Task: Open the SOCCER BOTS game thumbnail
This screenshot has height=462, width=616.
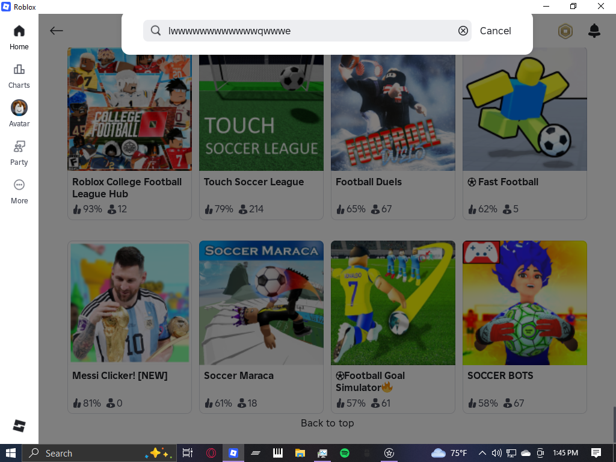Action: coord(525,303)
